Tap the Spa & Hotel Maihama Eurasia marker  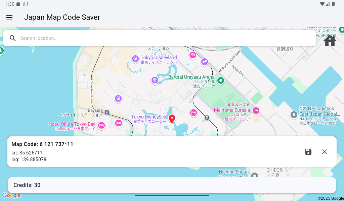pyautogui.click(x=256, y=111)
